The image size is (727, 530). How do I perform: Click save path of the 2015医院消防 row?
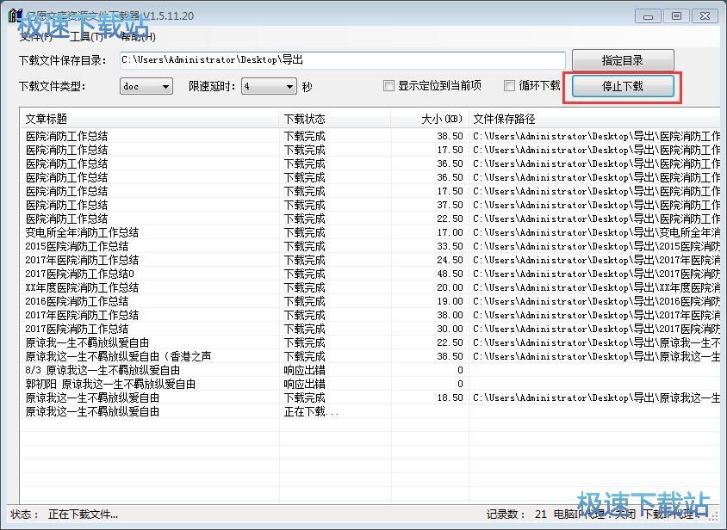(596, 246)
